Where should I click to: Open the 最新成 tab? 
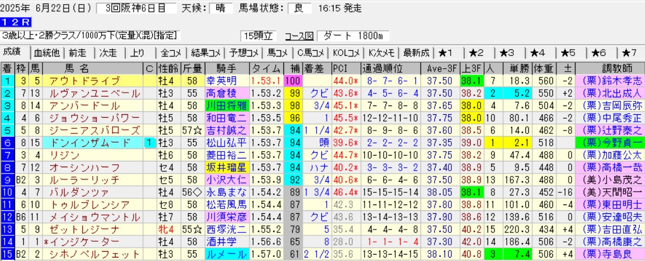[416, 52]
